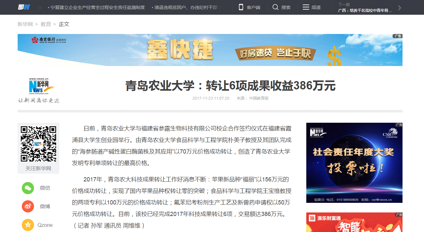
Task: Open the mobile 客户端 phone icon
Action: (241, 7)
